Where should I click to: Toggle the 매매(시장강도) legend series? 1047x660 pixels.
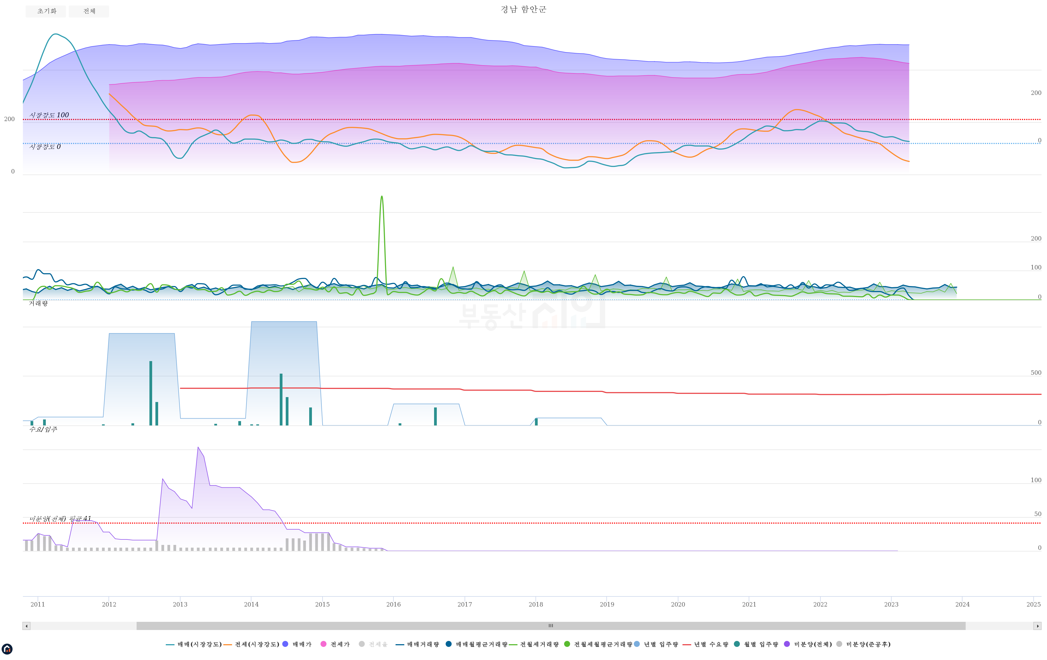click(199, 644)
